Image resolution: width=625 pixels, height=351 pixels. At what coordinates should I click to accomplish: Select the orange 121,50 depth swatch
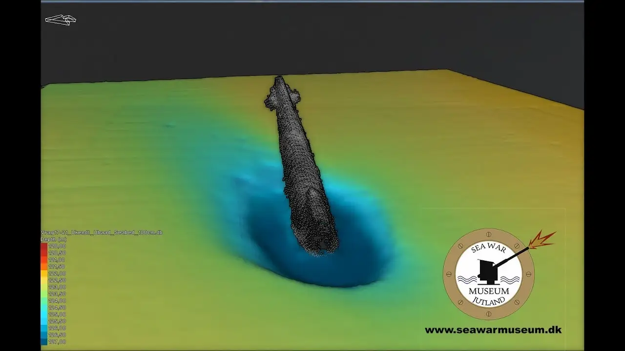click(x=44, y=267)
